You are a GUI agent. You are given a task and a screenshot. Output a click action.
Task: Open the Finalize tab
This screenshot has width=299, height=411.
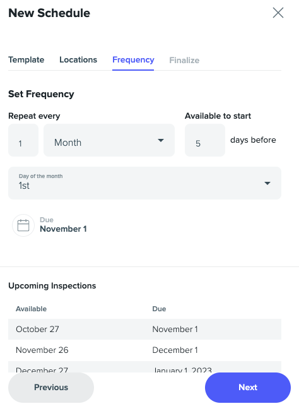[184, 60]
